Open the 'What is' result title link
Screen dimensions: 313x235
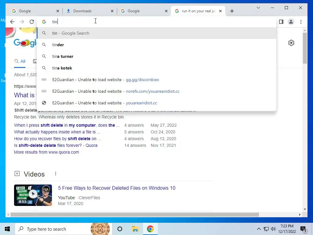(25, 95)
